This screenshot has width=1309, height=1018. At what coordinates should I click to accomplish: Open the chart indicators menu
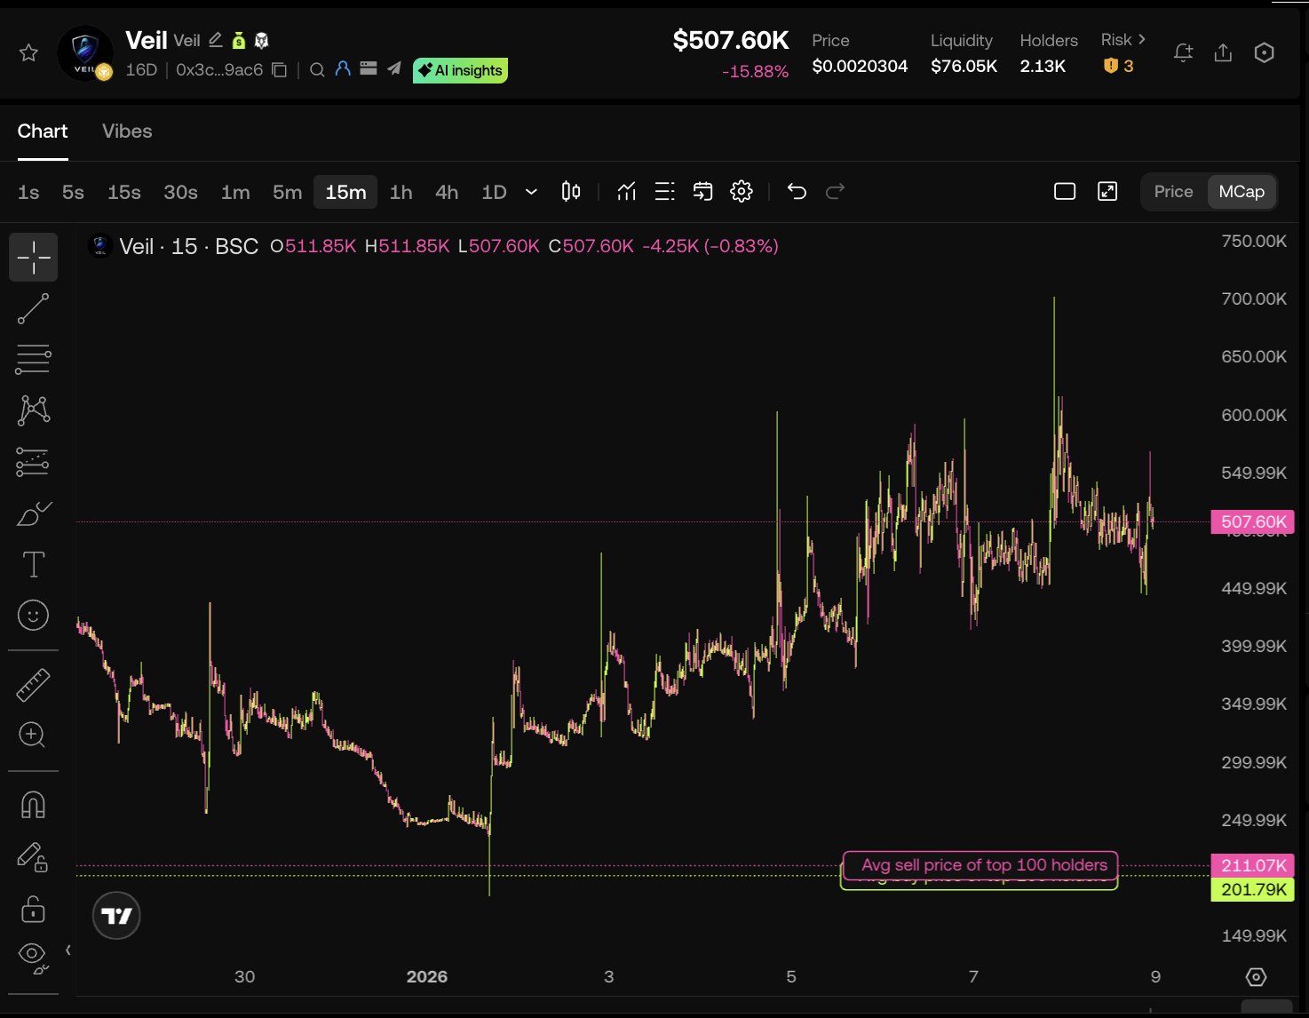coord(626,191)
